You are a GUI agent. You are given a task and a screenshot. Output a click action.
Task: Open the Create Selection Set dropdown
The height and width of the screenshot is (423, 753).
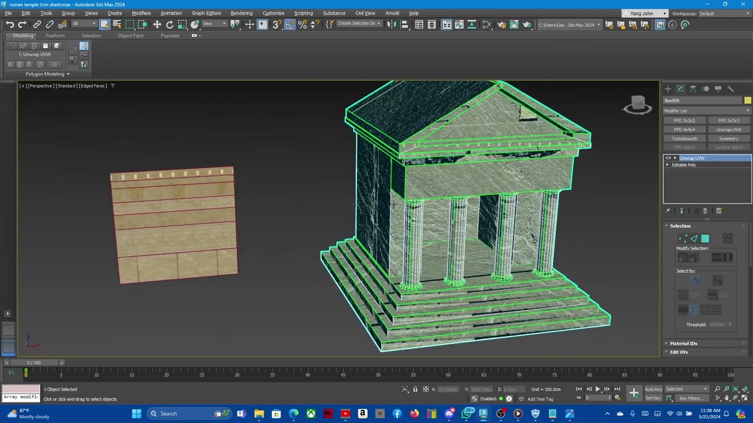coord(359,23)
